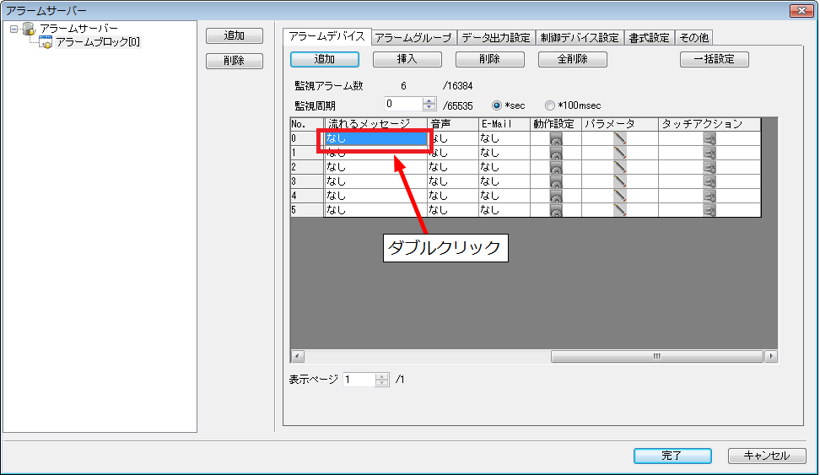
Task: Open the parameter pencil icon in row 4
Action: (620, 197)
